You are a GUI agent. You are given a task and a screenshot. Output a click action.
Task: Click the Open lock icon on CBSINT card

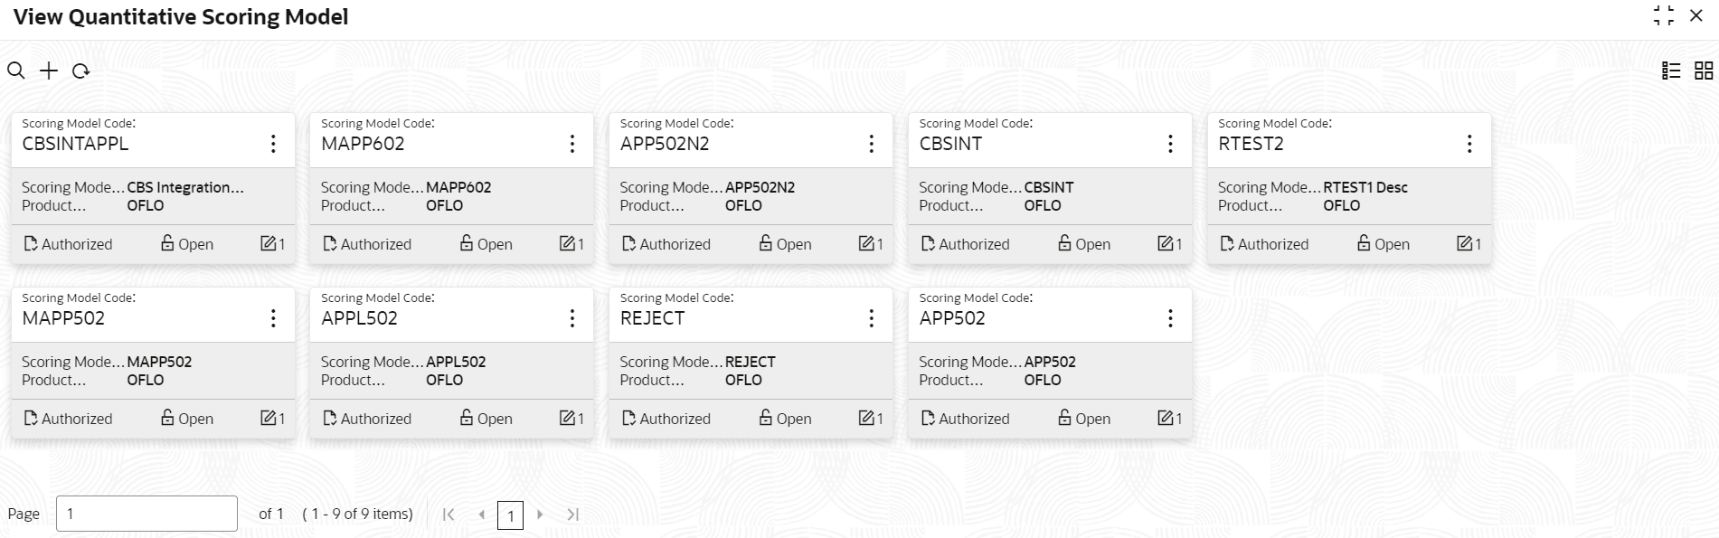[x=1064, y=242]
